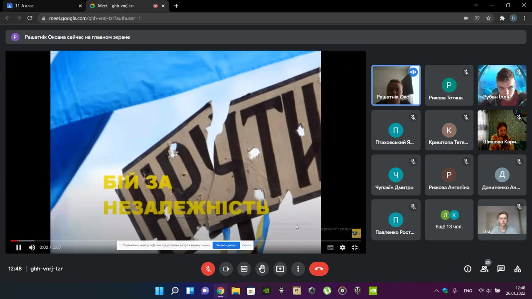Open the ENG language switcher
Screen dimensions: 532x299
(x=468, y=291)
